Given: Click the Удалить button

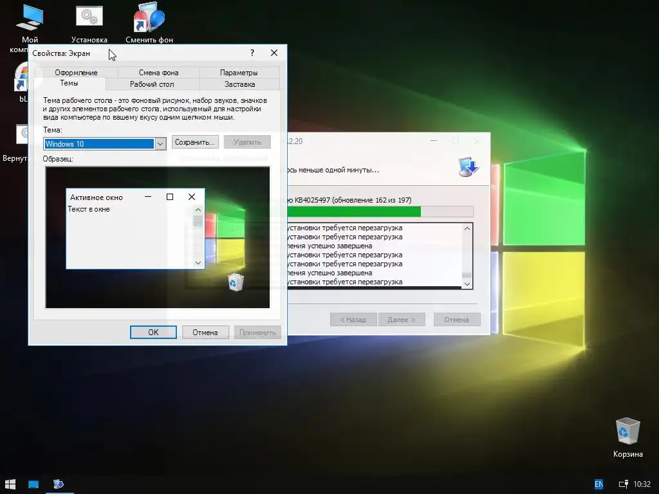Looking at the screenshot, I should pyautogui.click(x=247, y=142).
